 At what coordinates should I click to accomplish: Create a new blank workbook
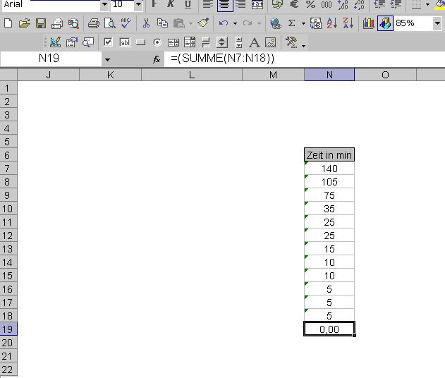coord(8,23)
